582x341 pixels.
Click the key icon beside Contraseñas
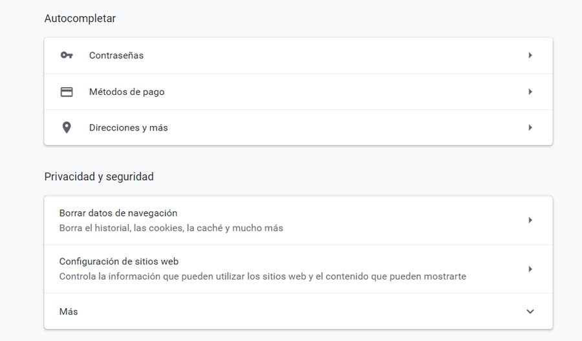(x=67, y=56)
